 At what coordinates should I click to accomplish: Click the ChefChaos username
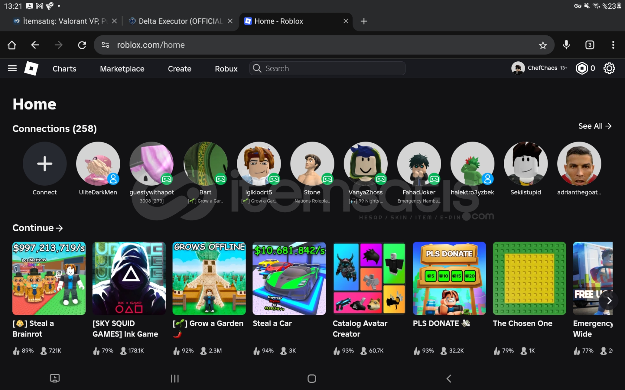542,68
